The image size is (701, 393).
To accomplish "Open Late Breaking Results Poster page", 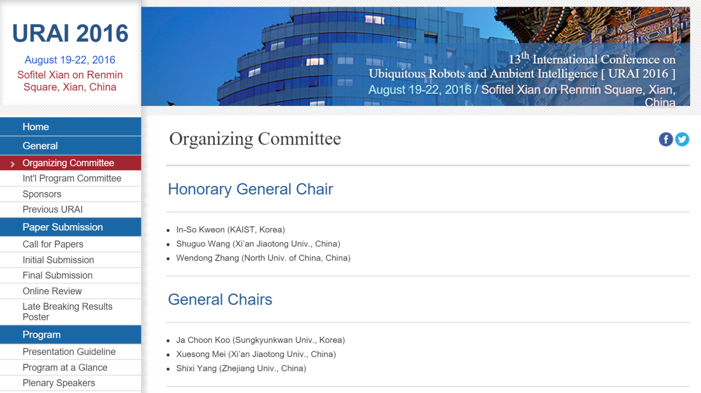I will (x=67, y=311).
